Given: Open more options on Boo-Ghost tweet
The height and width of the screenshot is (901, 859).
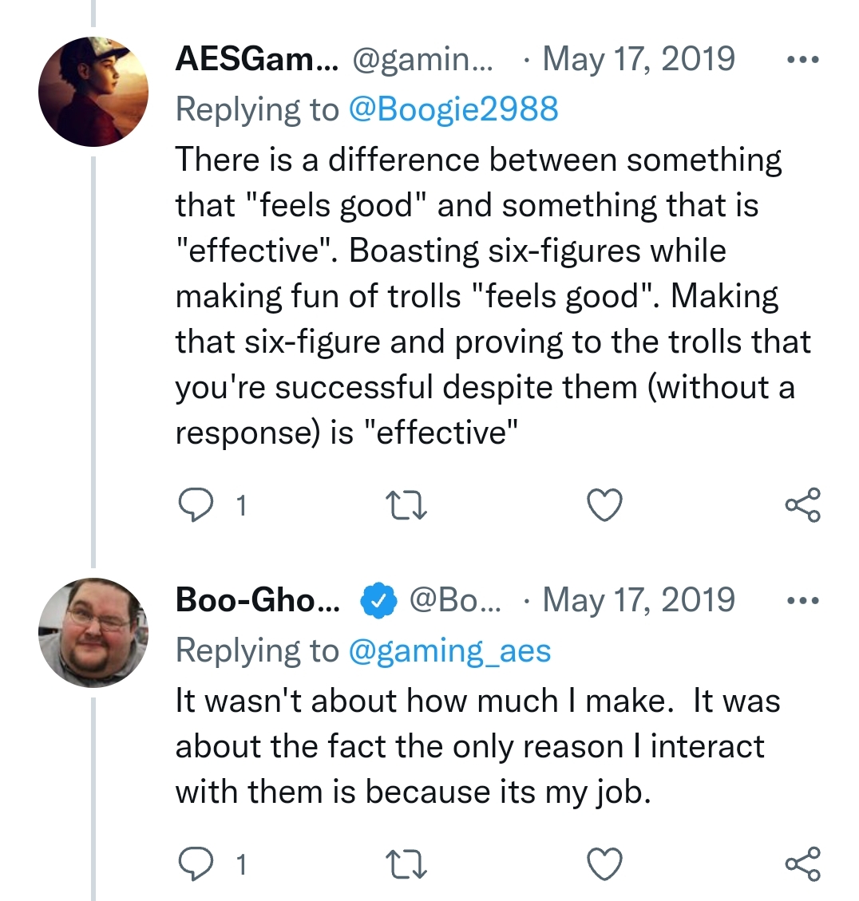Looking at the screenshot, I should click(x=803, y=600).
